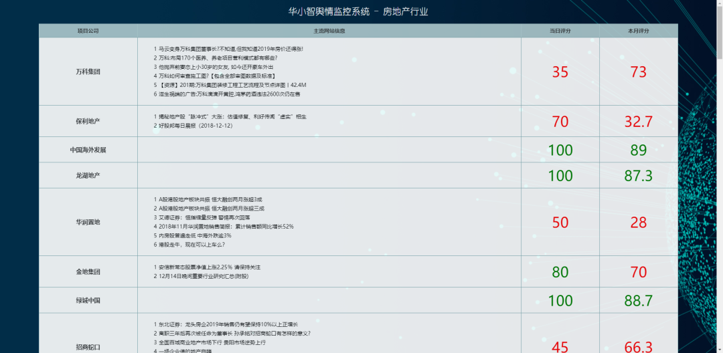723x353 pixels.
Task: Select the 金地集团 company cell
Action: coord(88,272)
